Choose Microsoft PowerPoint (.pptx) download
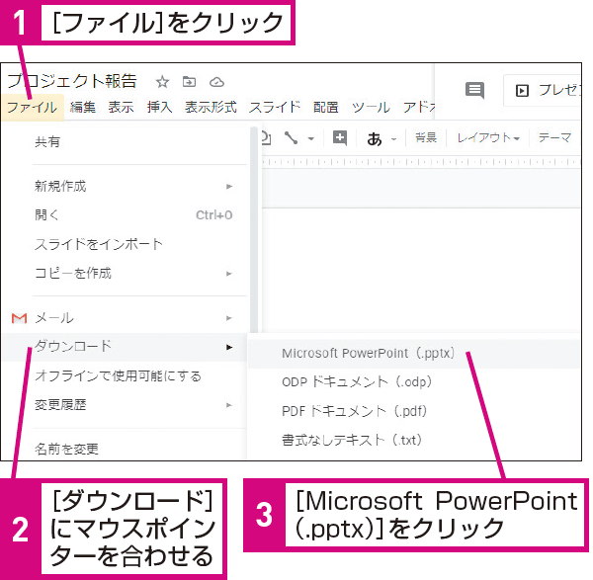The width and height of the screenshot is (593, 580). (414, 353)
